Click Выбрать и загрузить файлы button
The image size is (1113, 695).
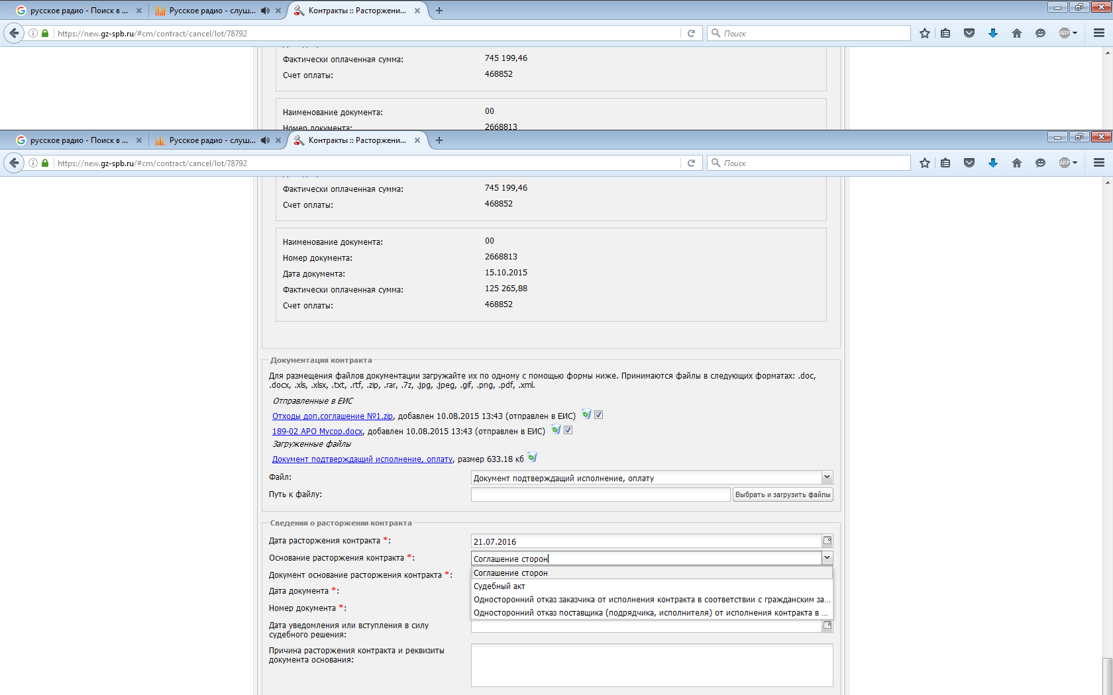click(x=782, y=494)
